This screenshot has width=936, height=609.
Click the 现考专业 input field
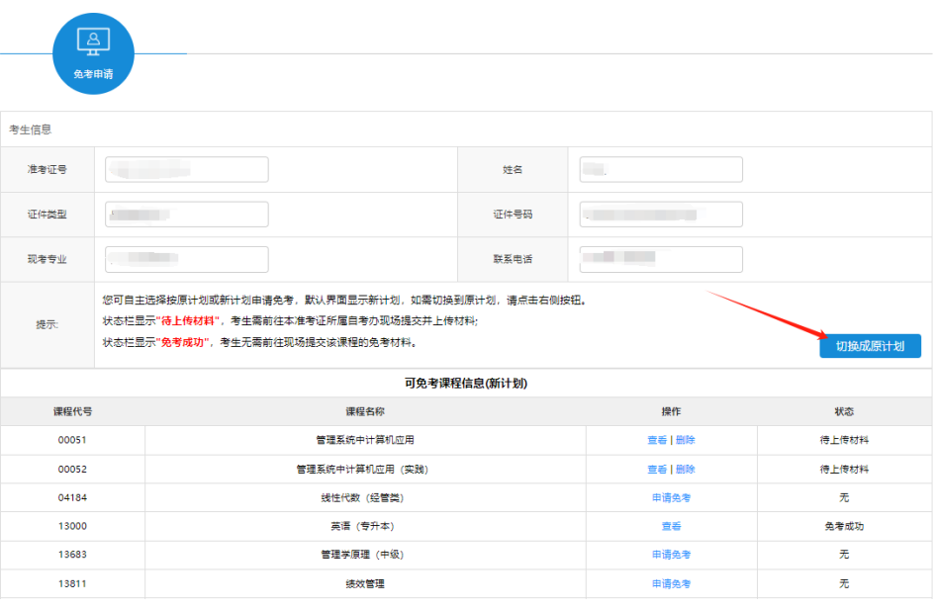click(186, 259)
